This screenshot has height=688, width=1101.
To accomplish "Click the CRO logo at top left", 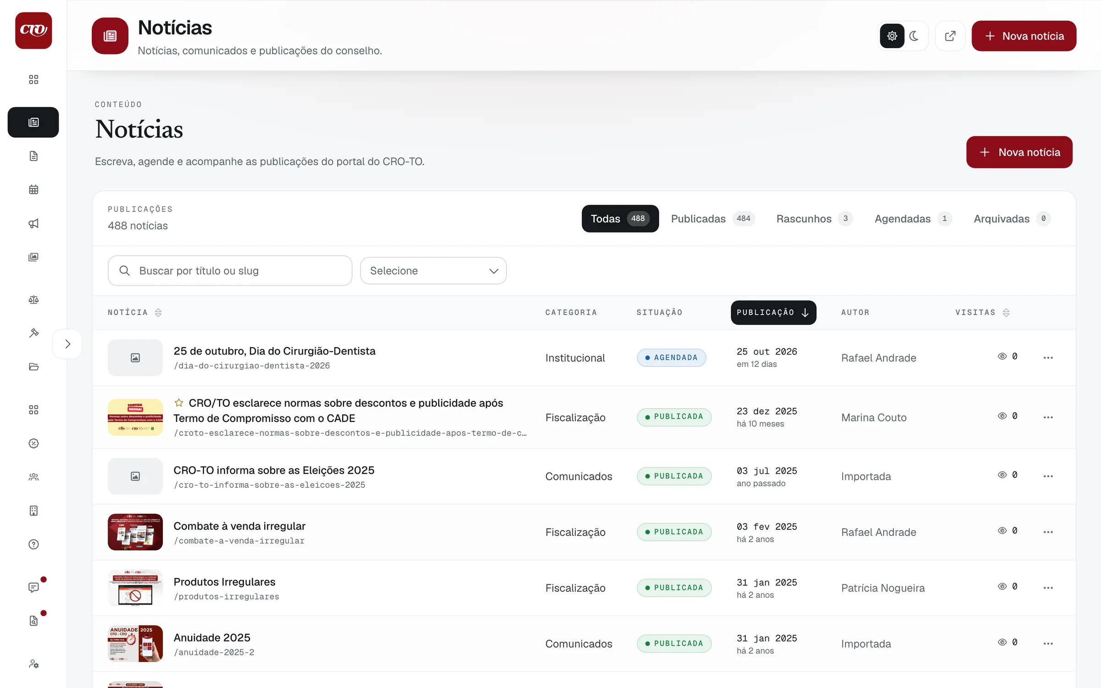I will tap(33, 30).
